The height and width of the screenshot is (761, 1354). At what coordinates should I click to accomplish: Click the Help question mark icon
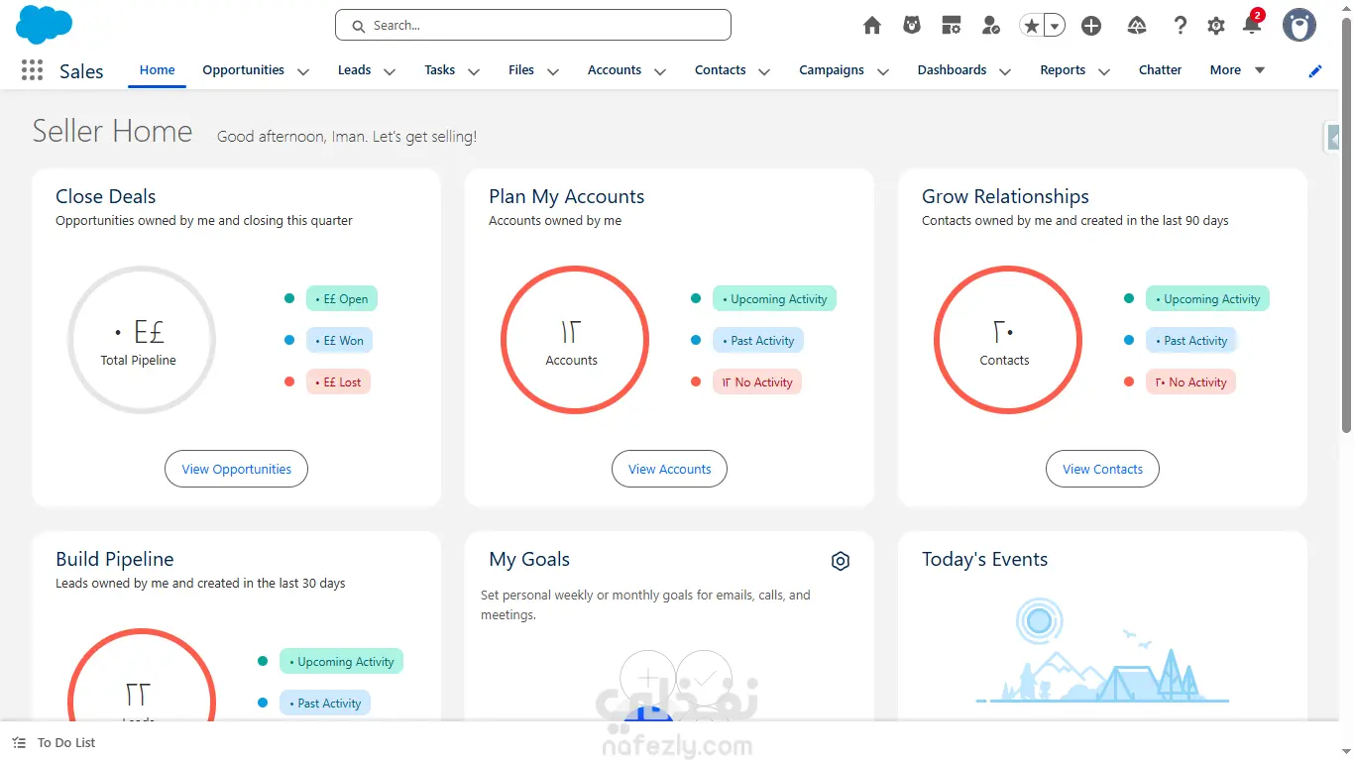(x=1180, y=26)
